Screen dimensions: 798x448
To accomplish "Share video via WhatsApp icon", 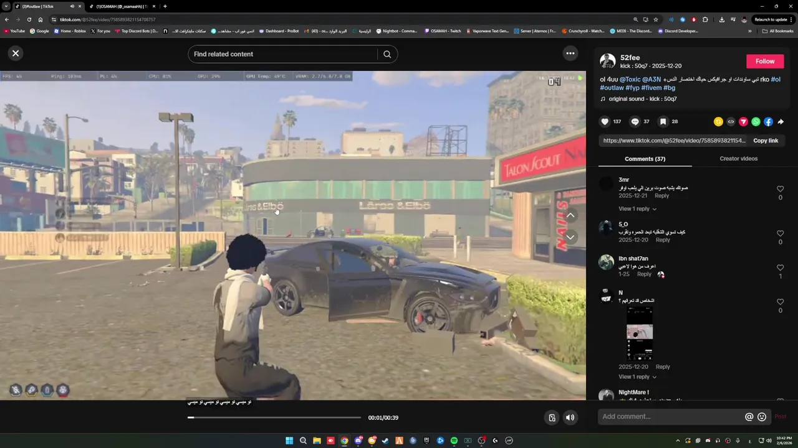I will click(x=756, y=122).
